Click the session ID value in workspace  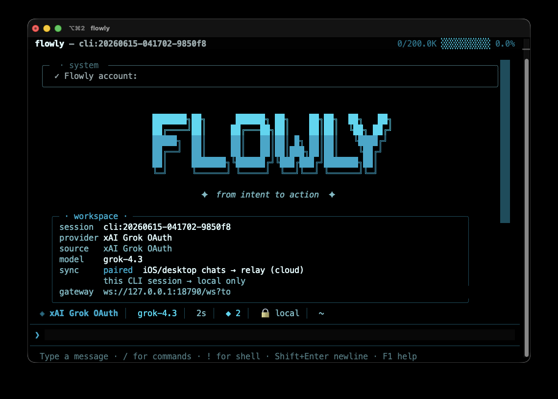click(x=167, y=227)
